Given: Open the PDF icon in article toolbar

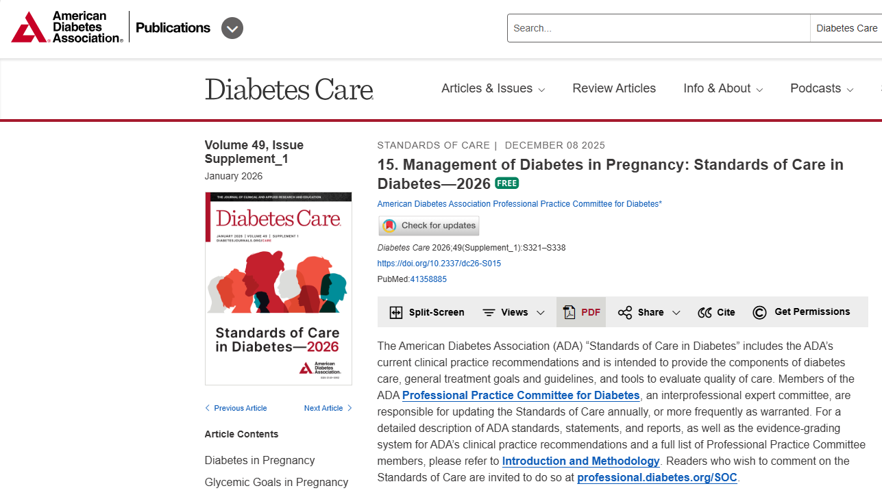Looking at the screenshot, I should (569, 313).
